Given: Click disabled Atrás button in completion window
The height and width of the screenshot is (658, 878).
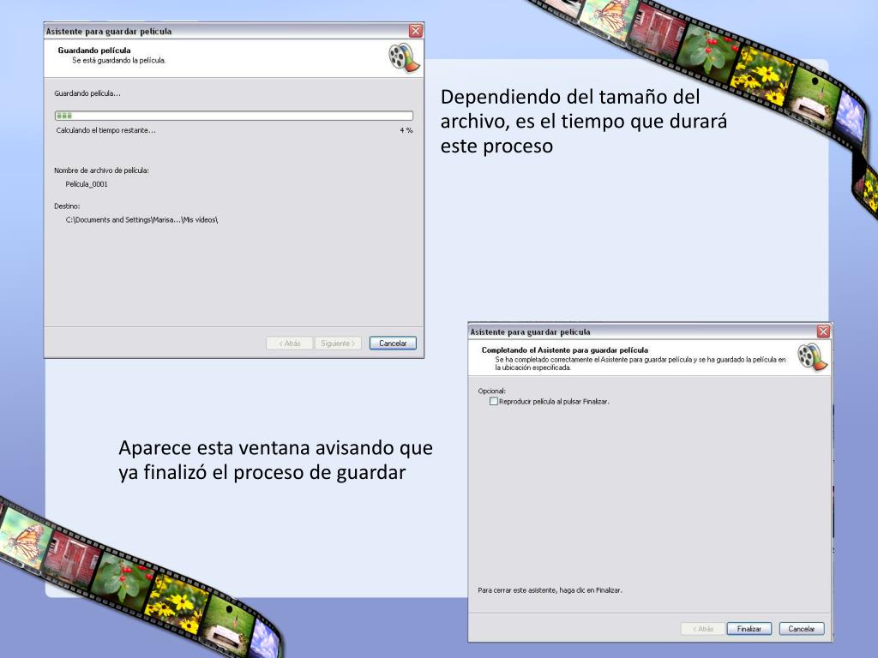Looking at the screenshot, I should [703, 629].
